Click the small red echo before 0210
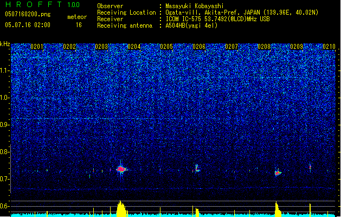Image resolution: width=341 pixels, height=217 pixels. coord(310,167)
